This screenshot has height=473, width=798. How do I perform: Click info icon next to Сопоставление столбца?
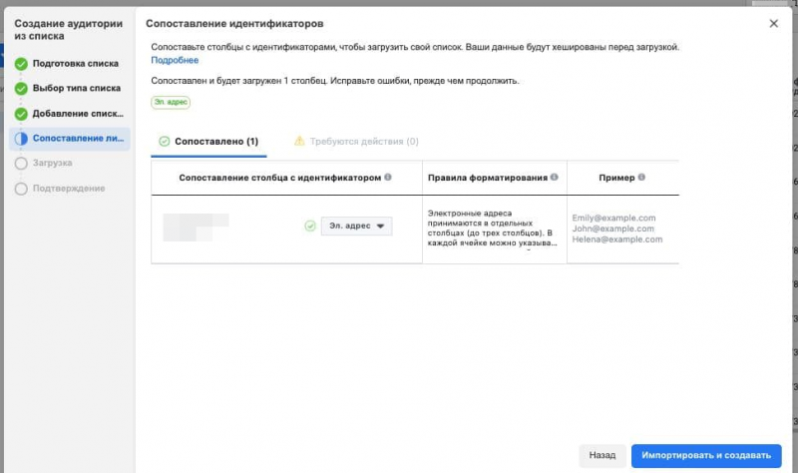388,178
